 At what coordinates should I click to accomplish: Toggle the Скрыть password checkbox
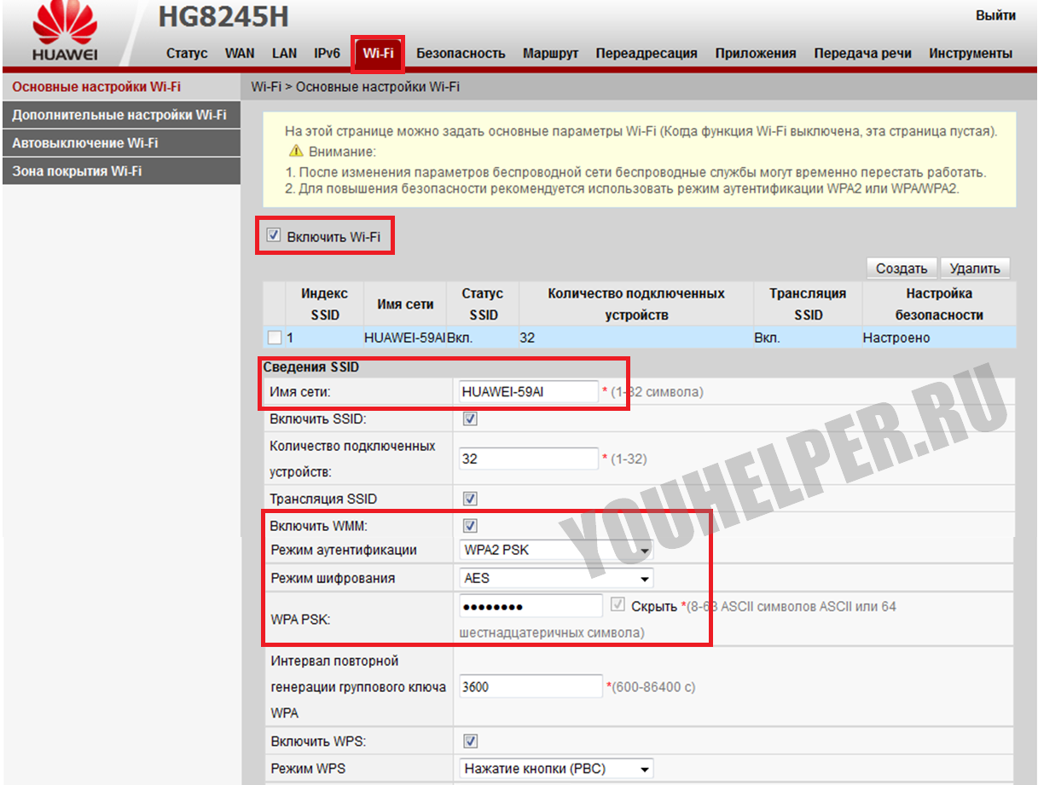tap(618, 606)
